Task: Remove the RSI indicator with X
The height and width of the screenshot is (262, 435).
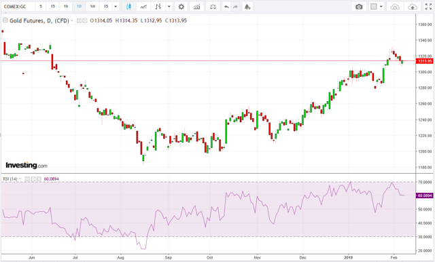Action: [x=39, y=179]
